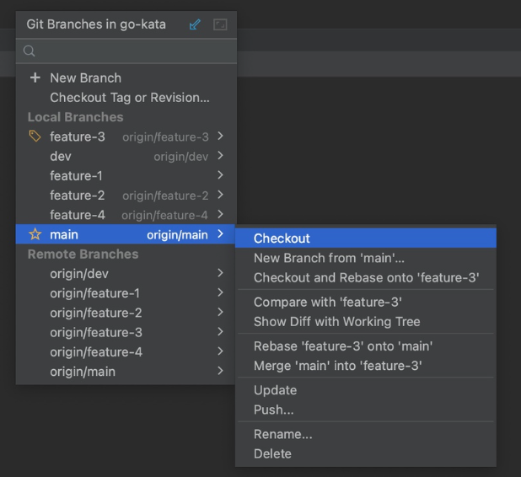Click New Branch from 'main' option
Screen dimensions: 521x477
pos(329,258)
